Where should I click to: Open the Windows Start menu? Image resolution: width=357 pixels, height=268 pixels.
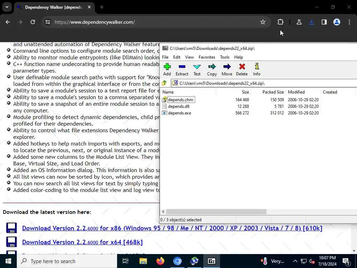point(8,261)
